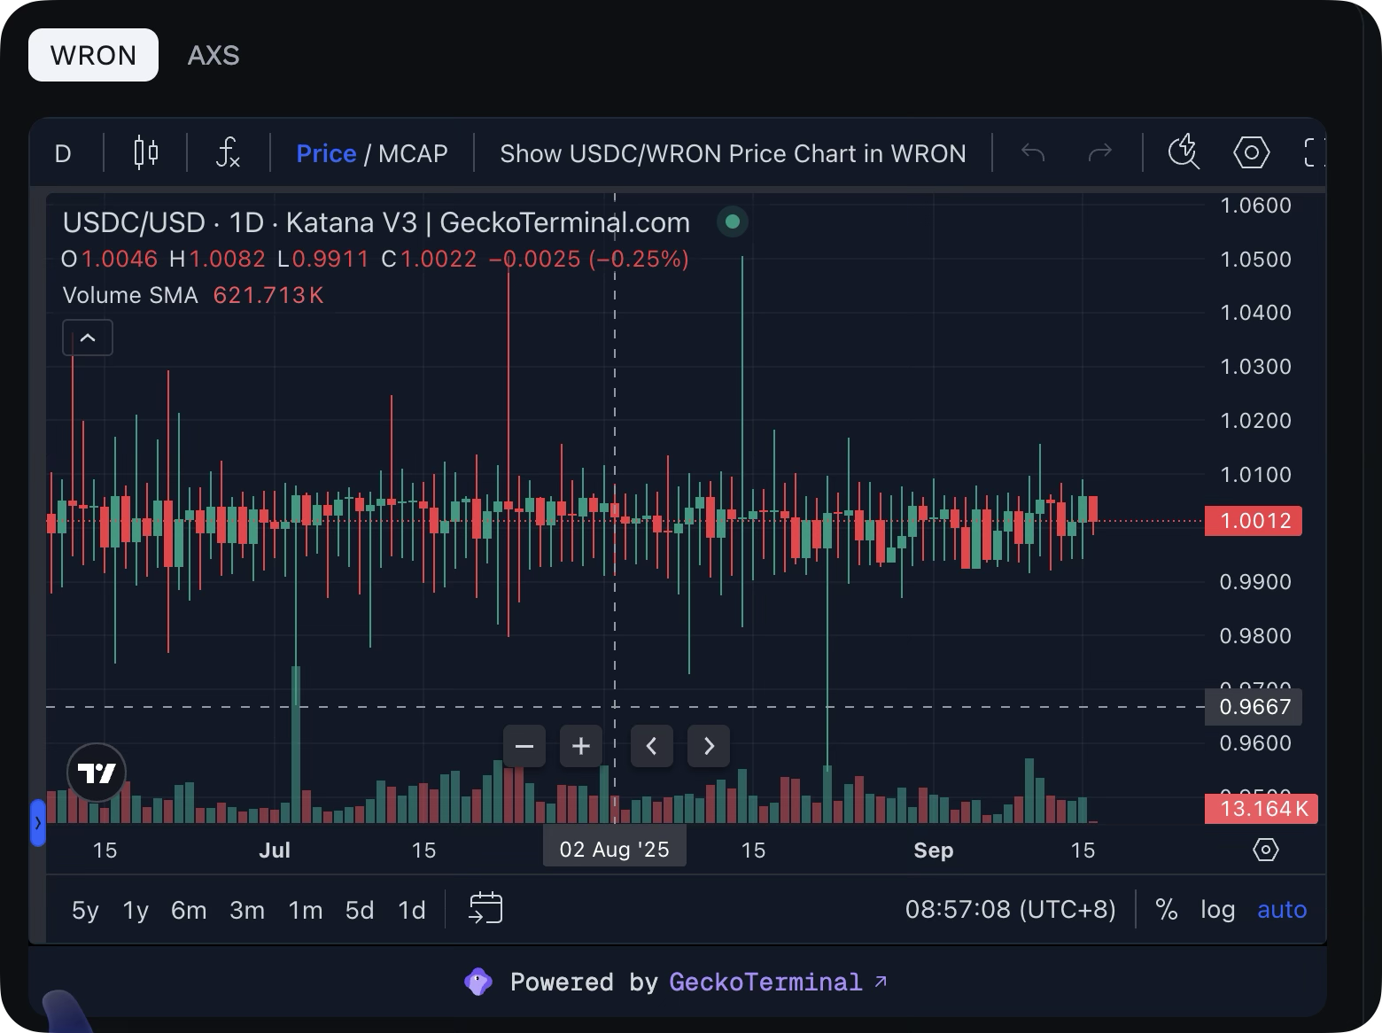
Task: Open chart settings via the hexagon gear icon
Action: pos(1251,152)
